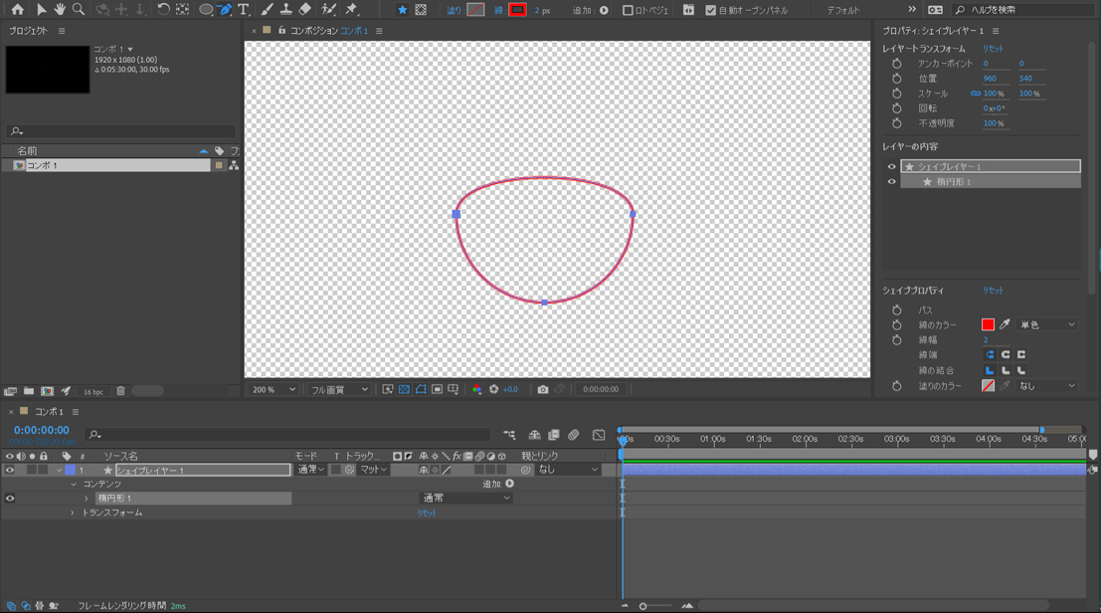1101x613 pixels.
Task: Select the Zoom (magnifier) tool
Action: [x=79, y=10]
